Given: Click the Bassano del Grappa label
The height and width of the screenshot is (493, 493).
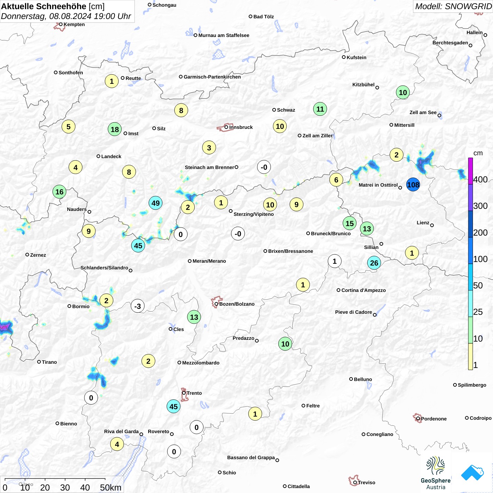Looking at the screenshot, I should (251, 457).
